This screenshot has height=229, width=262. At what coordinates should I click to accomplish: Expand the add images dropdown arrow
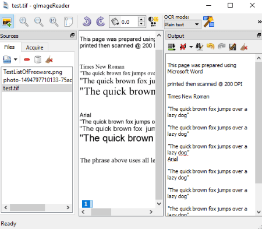pos(16,59)
